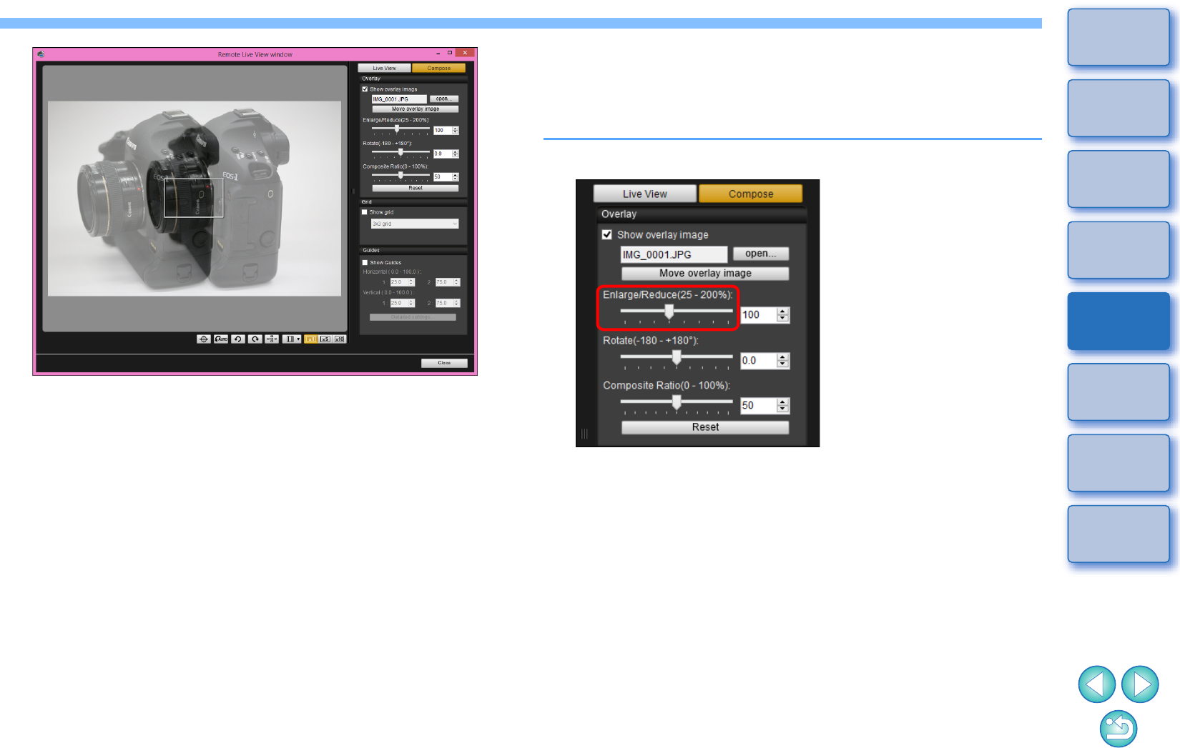This screenshot has width=1180, height=748.
Task: Click the dark blue highlighted chapter button in sidebar
Action: 1118,321
